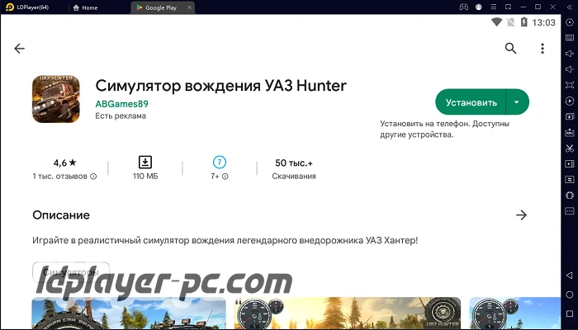Open the 4,6 star rating reviews
Image resolution: width=578 pixels, height=330 pixels.
[x=65, y=163]
